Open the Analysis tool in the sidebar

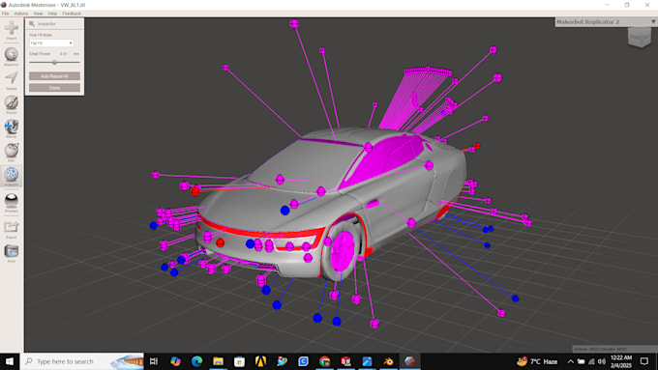[x=12, y=174]
